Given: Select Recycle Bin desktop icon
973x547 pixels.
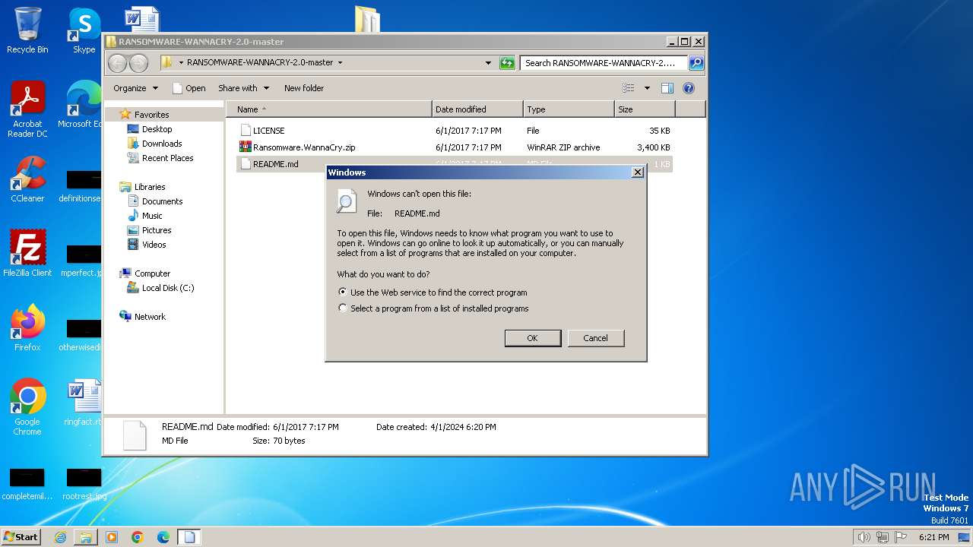Looking at the screenshot, I should [x=27, y=30].
